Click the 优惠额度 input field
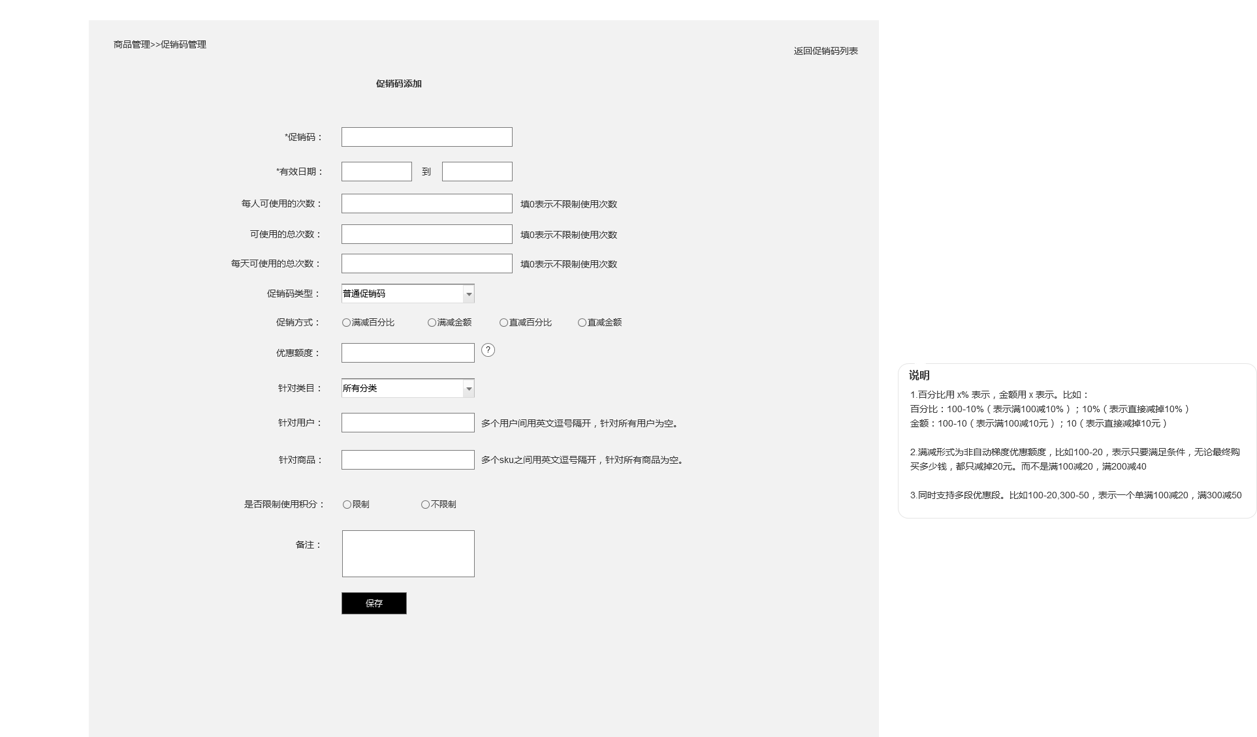This screenshot has height=737, width=1257. (407, 353)
